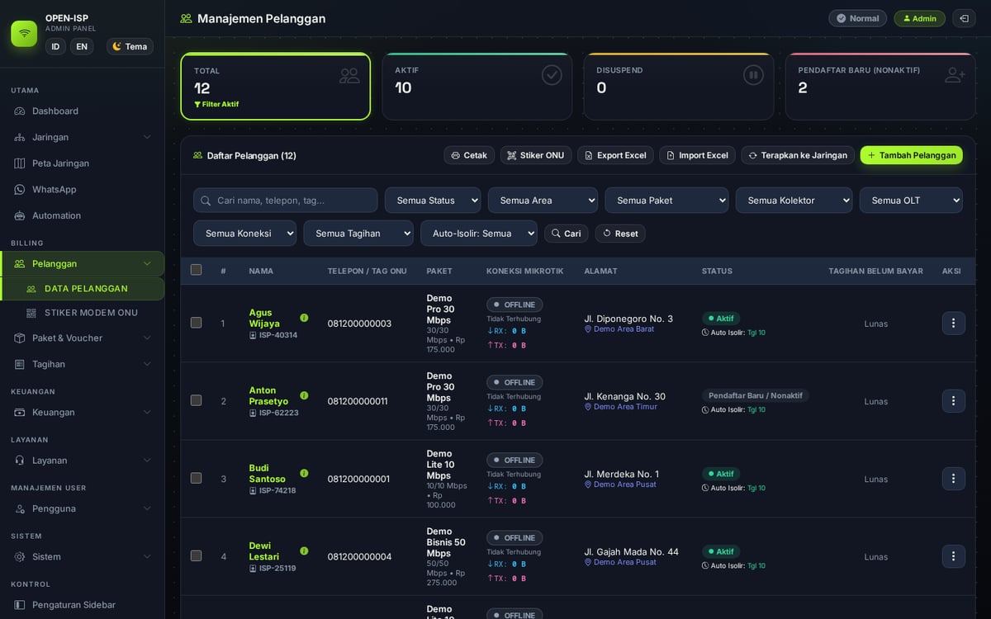991x619 pixels.
Task: Click the Cetak print button
Action: coord(469,155)
